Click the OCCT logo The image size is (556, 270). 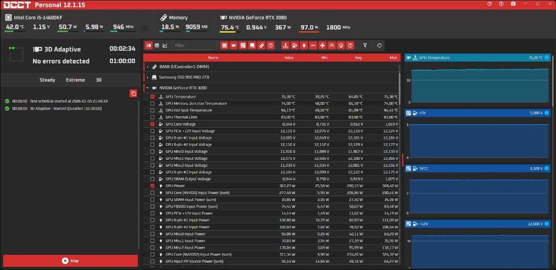(17, 5)
